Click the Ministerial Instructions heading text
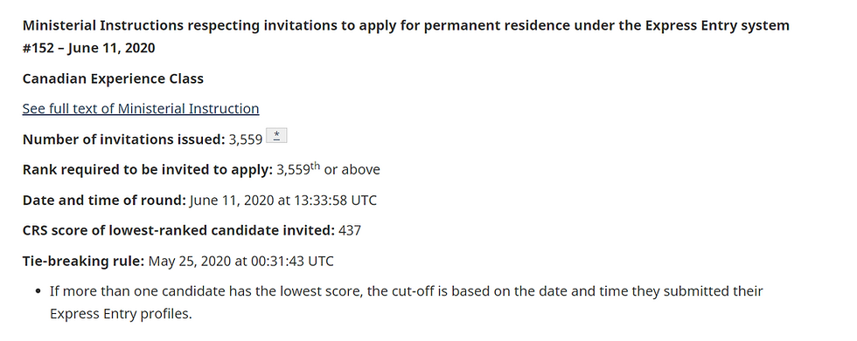This screenshot has height=341, width=857. [x=406, y=37]
